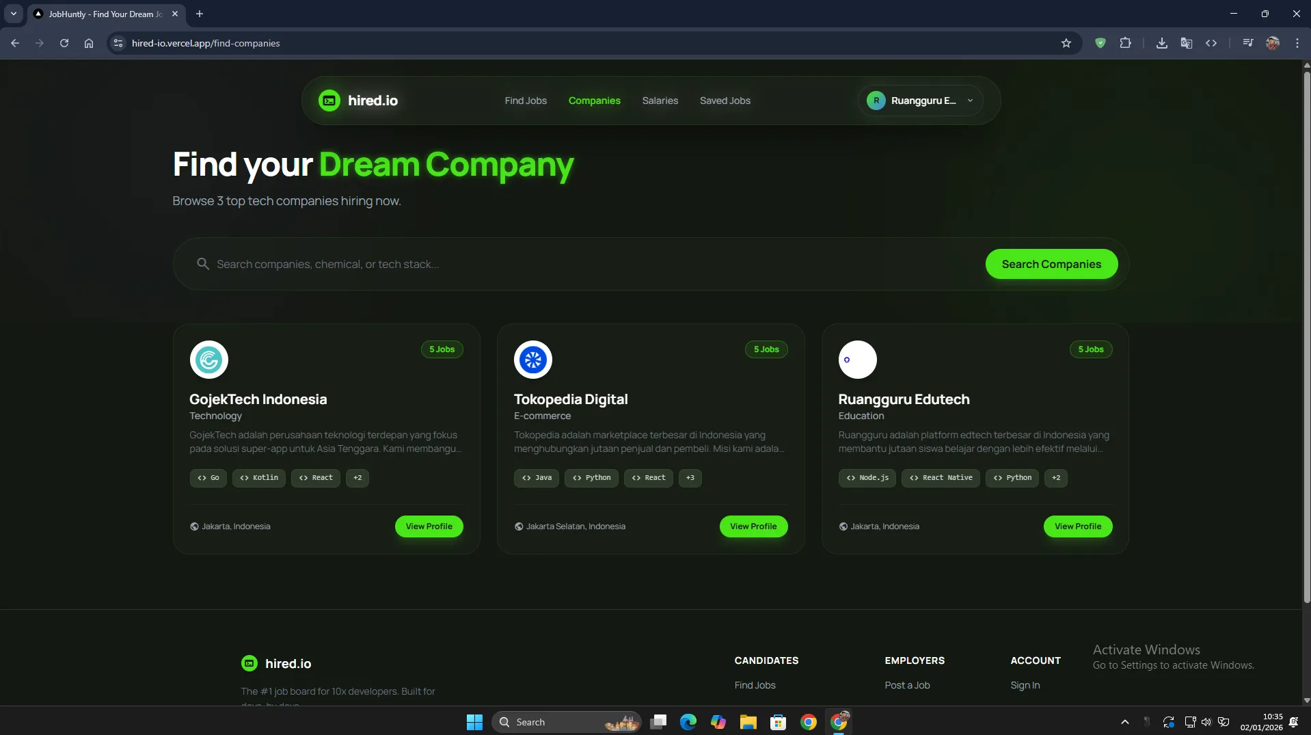This screenshot has height=735, width=1311.
Task: Open the Tokopedia Digital company logo
Action: coord(532,360)
